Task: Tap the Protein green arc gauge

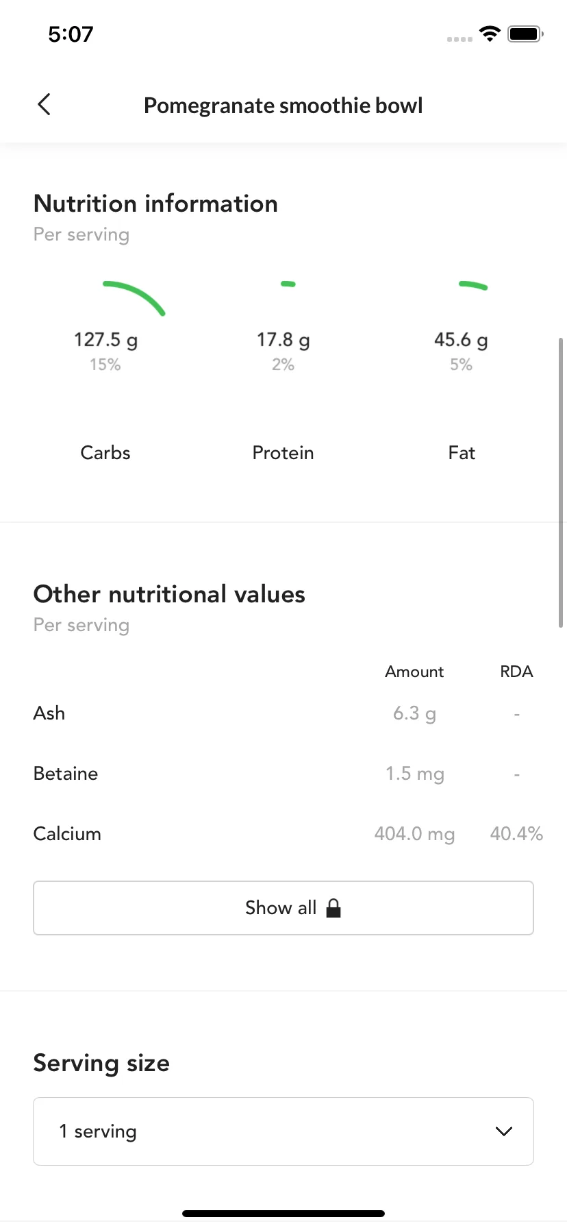Action: pos(288,284)
